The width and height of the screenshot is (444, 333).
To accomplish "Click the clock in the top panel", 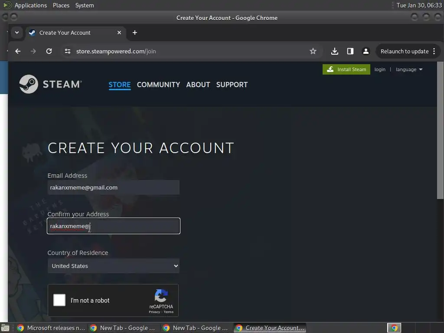I will tap(419, 5).
